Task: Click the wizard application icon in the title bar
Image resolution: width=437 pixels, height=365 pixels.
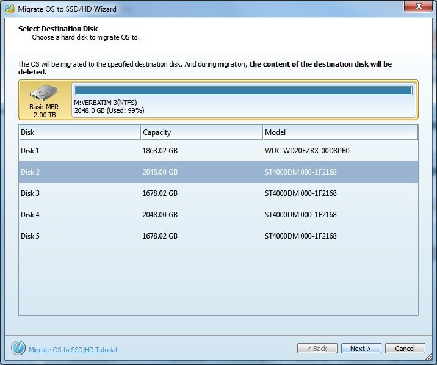Action: [10, 9]
